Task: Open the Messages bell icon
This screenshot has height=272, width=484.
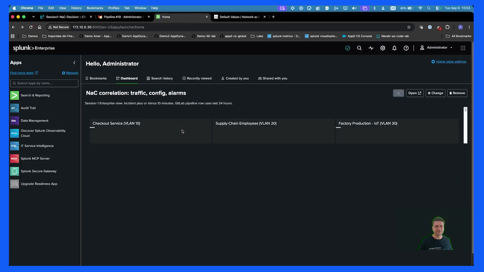Action: (394, 48)
